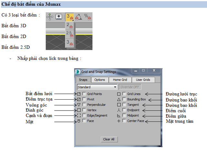207x152 pixels.
Task: Click the Grid Points snap symbol icon
Action: 79,94
